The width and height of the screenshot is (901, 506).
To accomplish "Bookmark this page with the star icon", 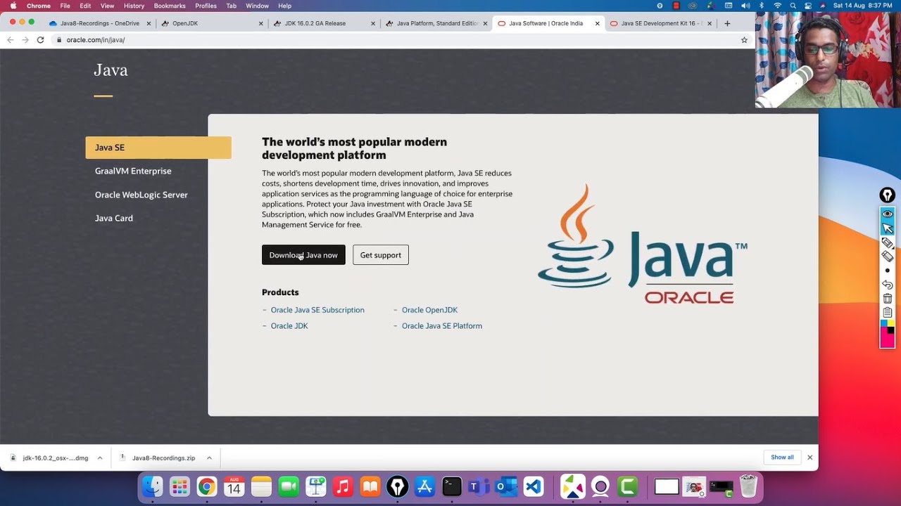I will pyautogui.click(x=744, y=40).
